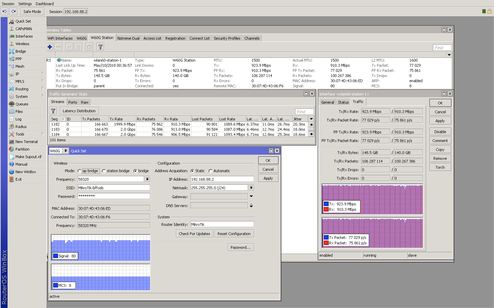Click the Torch button

click(x=440, y=167)
